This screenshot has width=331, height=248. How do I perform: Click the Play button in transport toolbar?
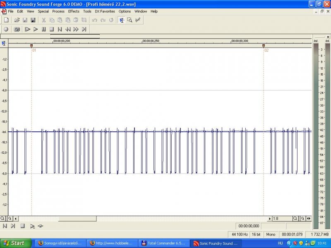(x=36, y=29)
